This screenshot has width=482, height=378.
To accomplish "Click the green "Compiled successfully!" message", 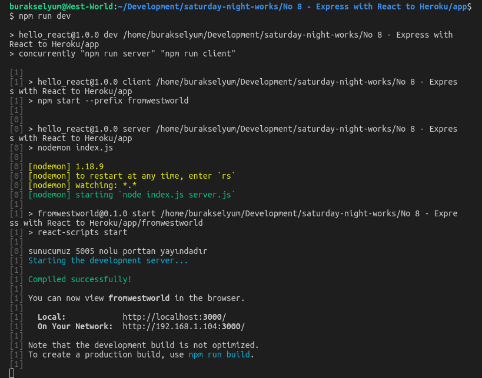I will pyautogui.click(x=80, y=279).
